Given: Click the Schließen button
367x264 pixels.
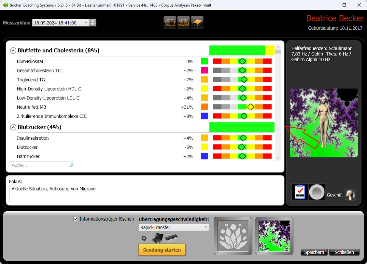Looking at the screenshot, I should pyautogui.click(x=344, y=252).
